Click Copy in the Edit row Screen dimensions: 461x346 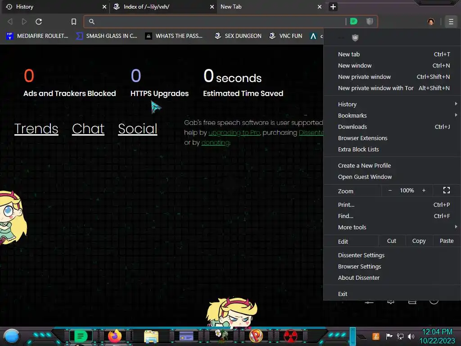click(419, 241)
